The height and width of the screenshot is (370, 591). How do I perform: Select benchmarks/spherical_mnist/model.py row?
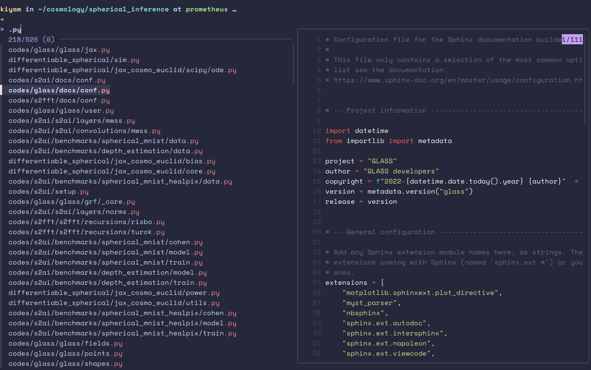[106, 252]
